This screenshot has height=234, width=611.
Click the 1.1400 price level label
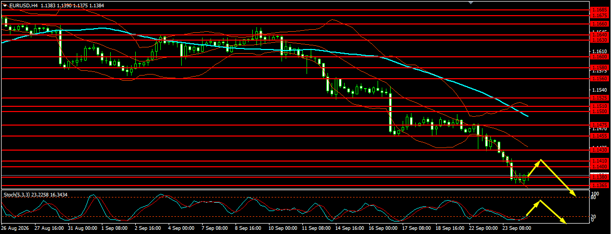point(599,167)
